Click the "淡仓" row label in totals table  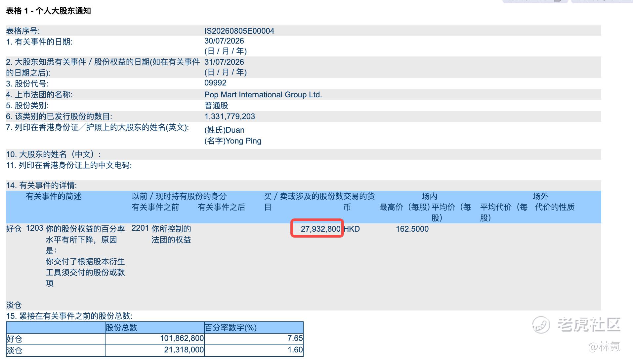tap(15, 350)
